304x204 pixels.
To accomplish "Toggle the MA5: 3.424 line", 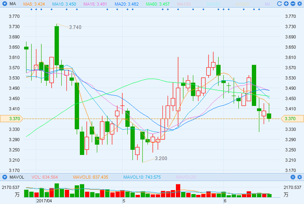I will pos(34,4).
